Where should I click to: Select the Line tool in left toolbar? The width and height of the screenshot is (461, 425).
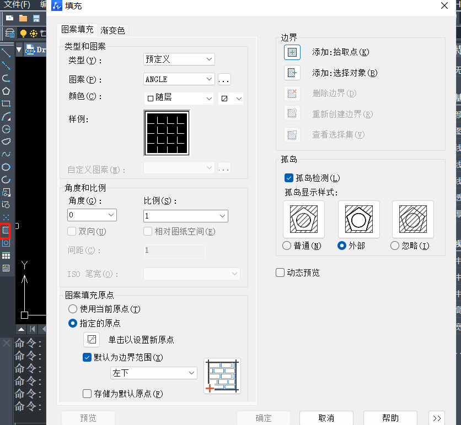6,53
